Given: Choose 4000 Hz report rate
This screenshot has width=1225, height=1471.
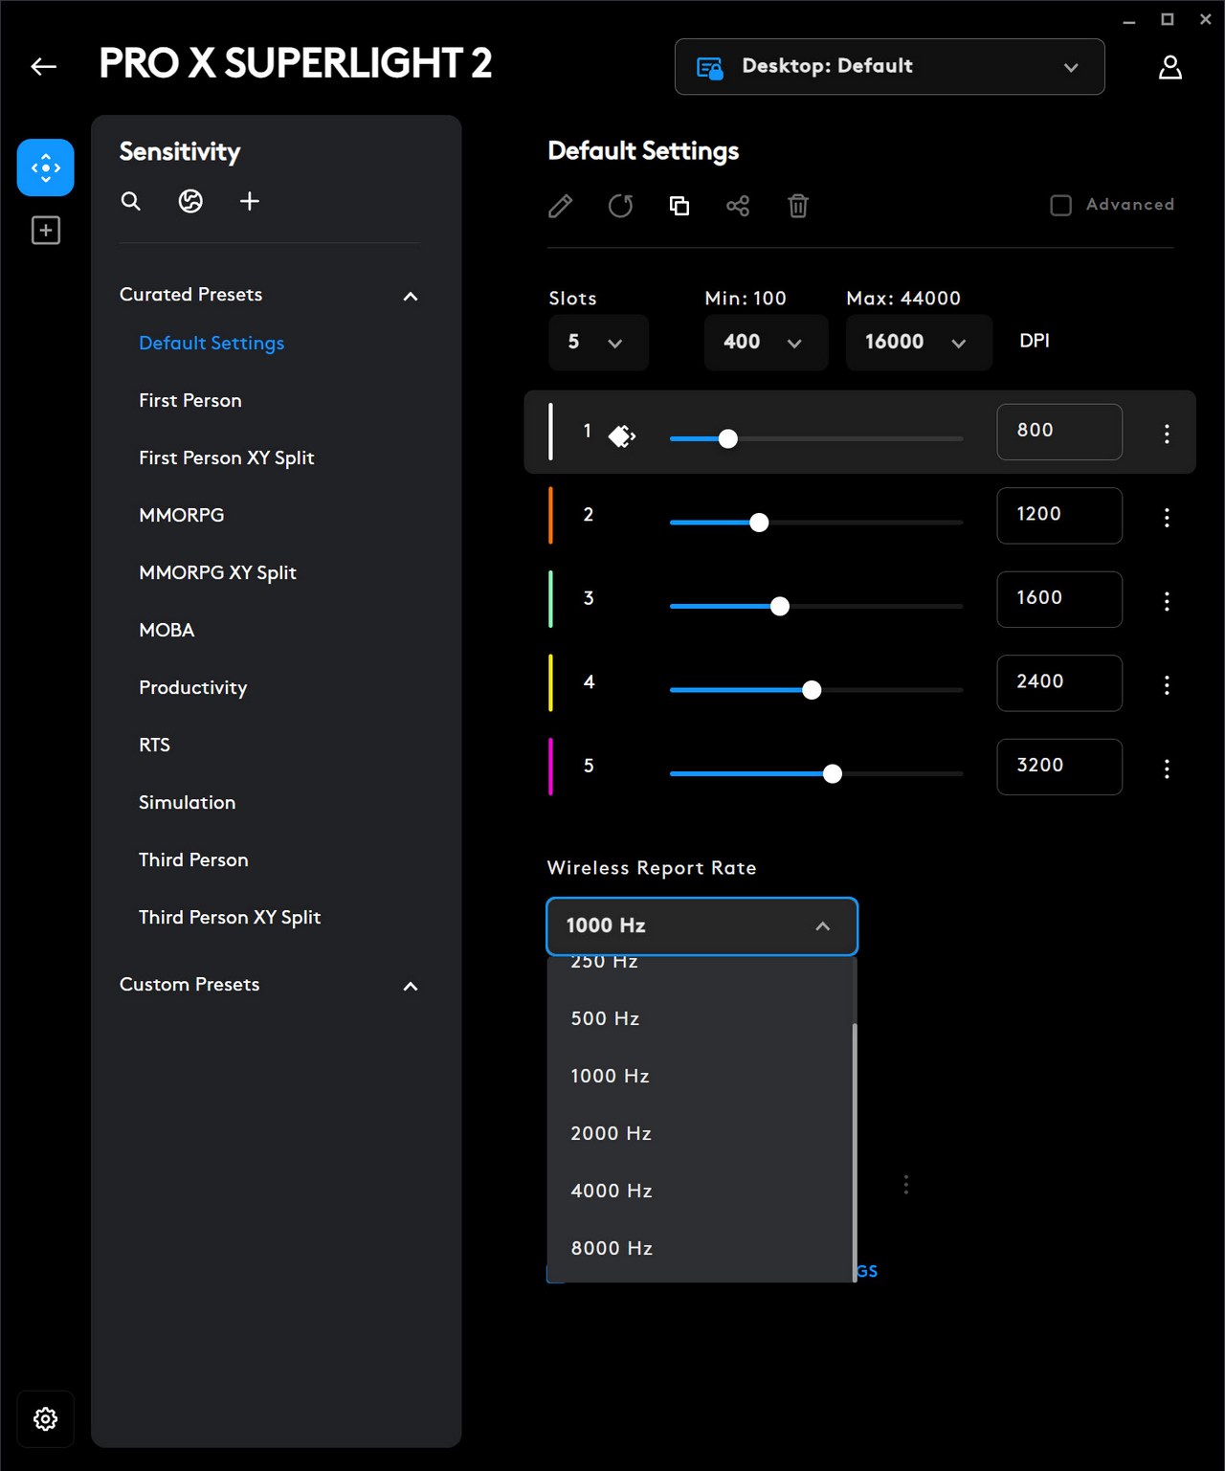Looking at the screenshot, I should tap(700, 1191).
